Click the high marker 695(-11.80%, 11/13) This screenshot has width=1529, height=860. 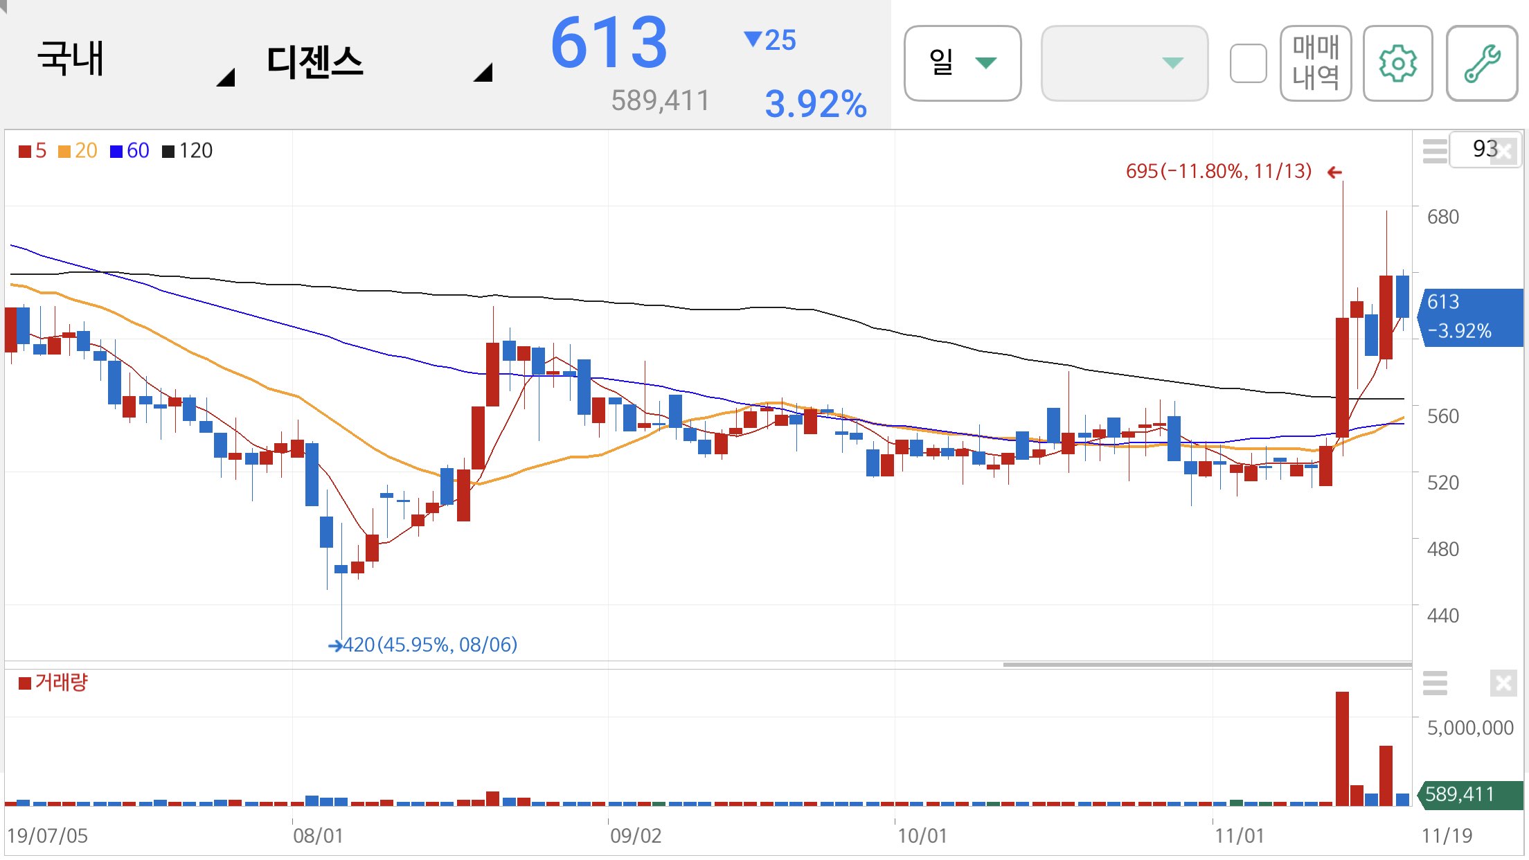coord(1219,171)
